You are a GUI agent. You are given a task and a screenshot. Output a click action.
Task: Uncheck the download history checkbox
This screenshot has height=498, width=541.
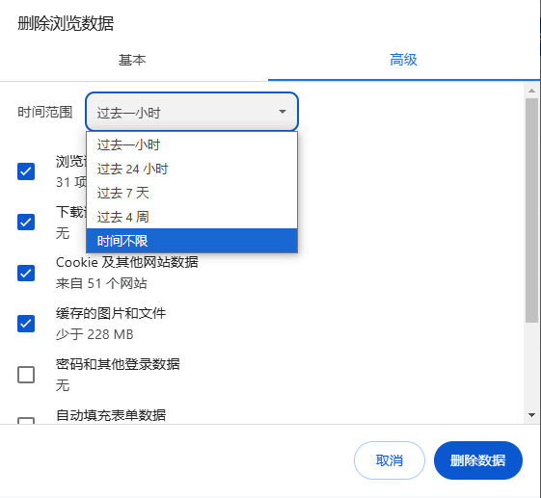[26, 222]
